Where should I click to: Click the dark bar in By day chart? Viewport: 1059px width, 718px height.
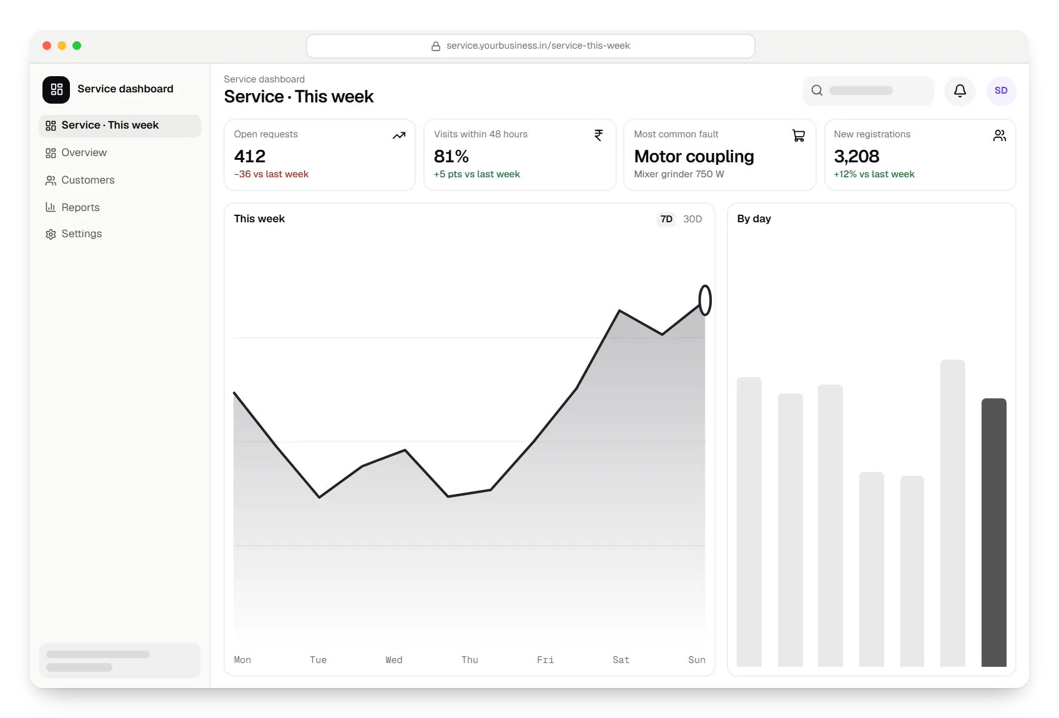994,533
